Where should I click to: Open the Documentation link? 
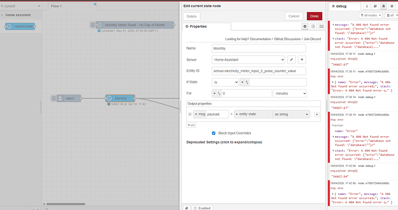[260, 39]
